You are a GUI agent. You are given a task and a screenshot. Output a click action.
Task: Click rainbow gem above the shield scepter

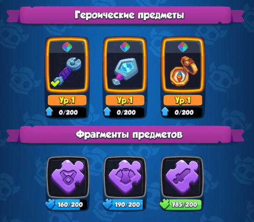(x=125, y=47)
